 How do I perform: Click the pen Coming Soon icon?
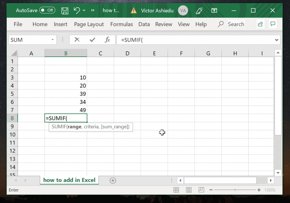(x=199, y=11)
